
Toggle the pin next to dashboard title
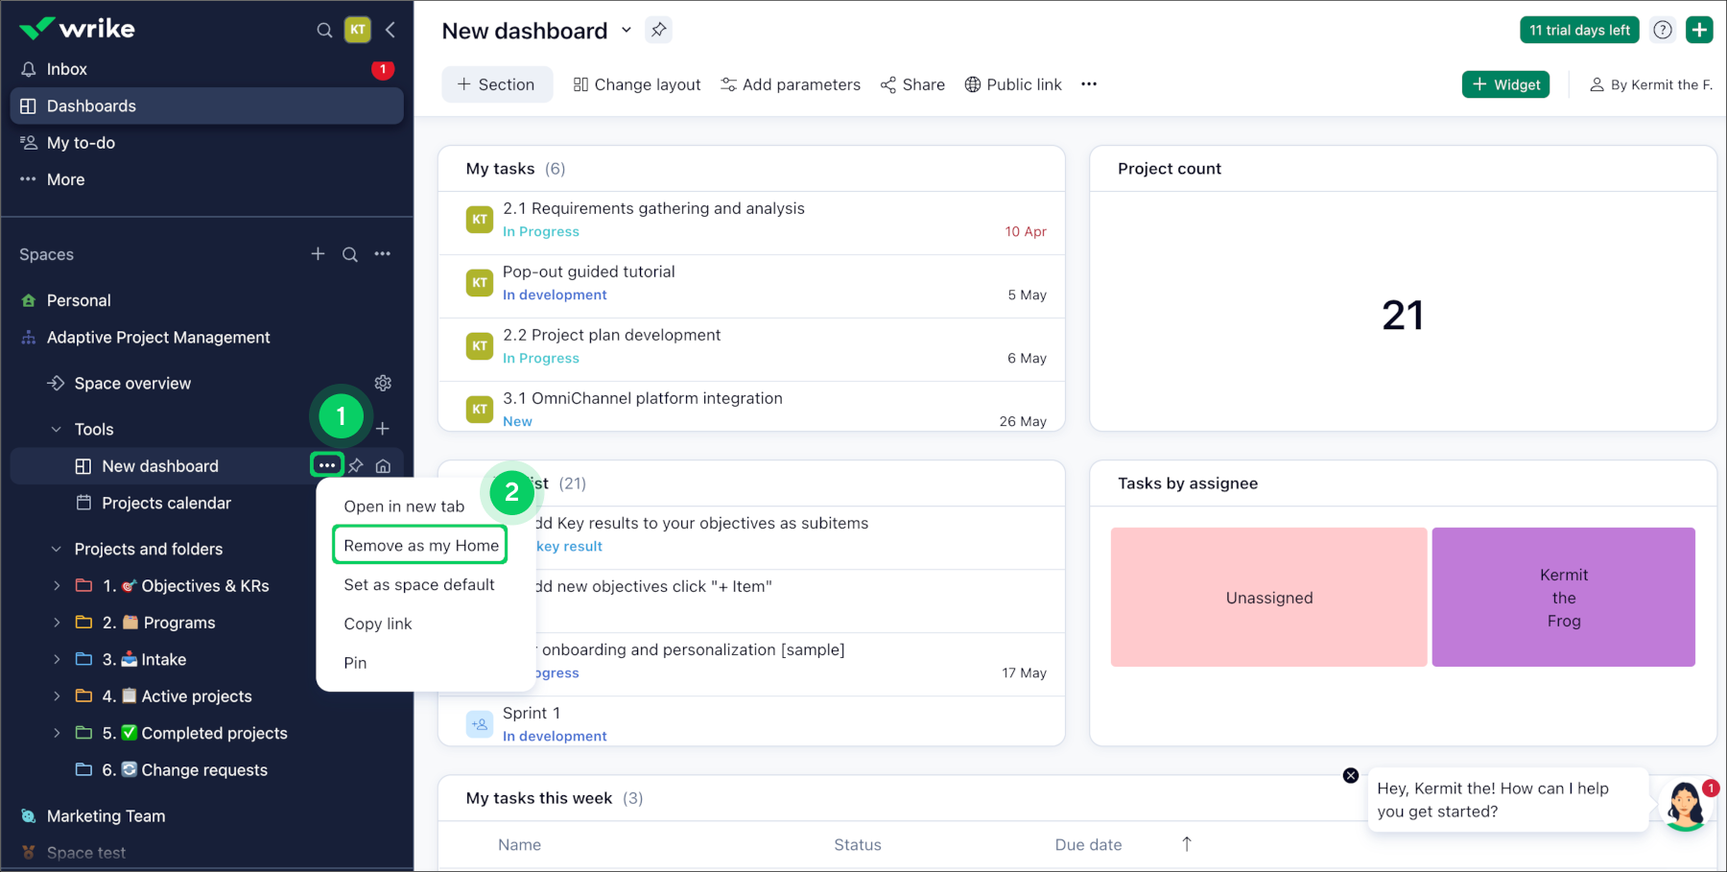coord(658,30)
